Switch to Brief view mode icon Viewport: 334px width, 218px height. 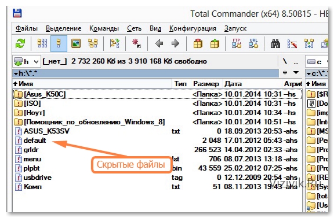point(42,43)
